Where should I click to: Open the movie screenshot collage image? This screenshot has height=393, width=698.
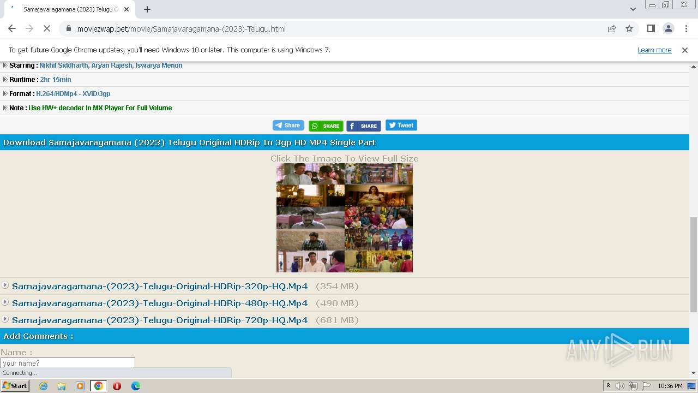345,218
